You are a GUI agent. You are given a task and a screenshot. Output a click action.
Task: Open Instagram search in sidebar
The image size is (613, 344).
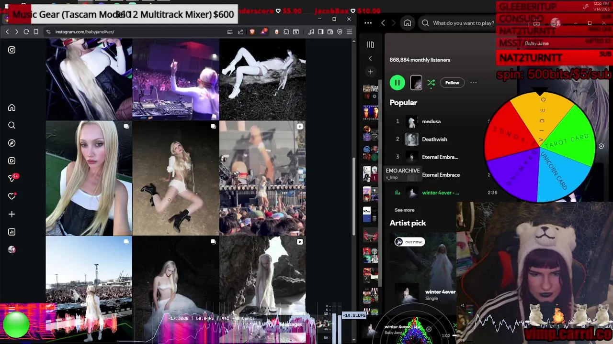[x=12, y=125]
